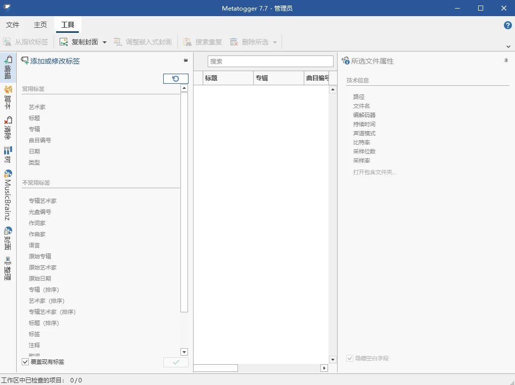Image resolution: width=515 pixels, height=385 pixels.
Task: Select the 语言 tag field
Action: (x=34, y=245)
